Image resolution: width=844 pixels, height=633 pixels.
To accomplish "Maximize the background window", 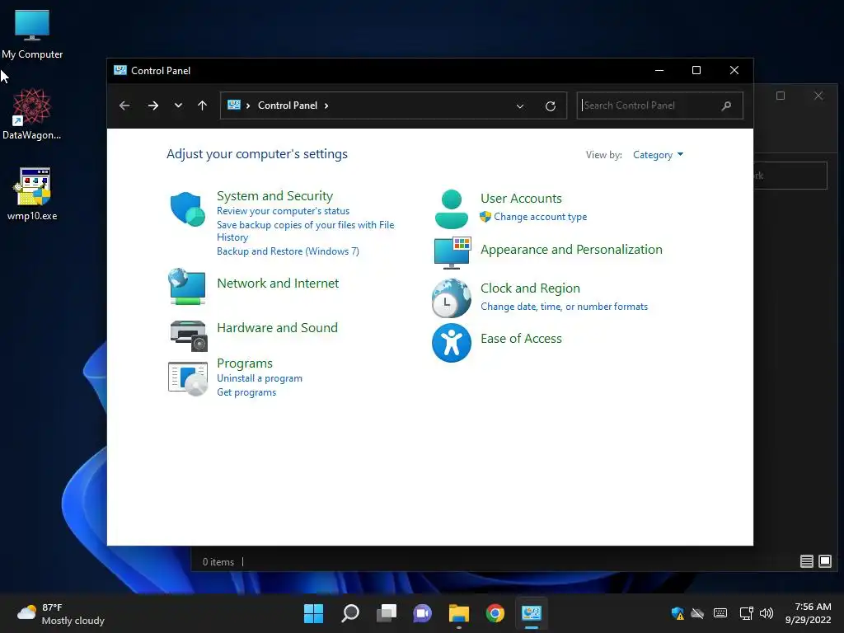I will (x=781, y=96).
